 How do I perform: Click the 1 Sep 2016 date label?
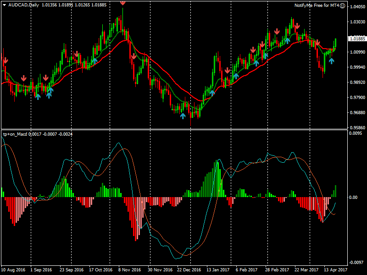[x=41, y=270]
